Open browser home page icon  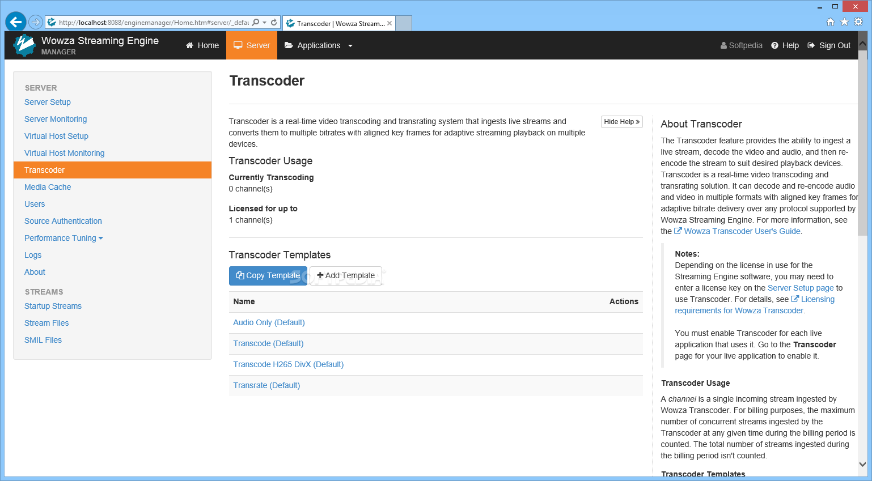coord(831,22)
